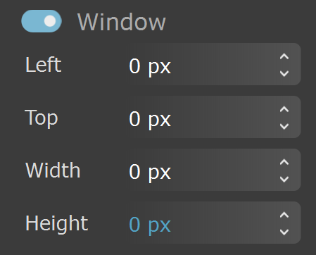Screen dimensions: 316x255
Task: Increase the Width value with up arrow
Action: click(x=284, y=162)
